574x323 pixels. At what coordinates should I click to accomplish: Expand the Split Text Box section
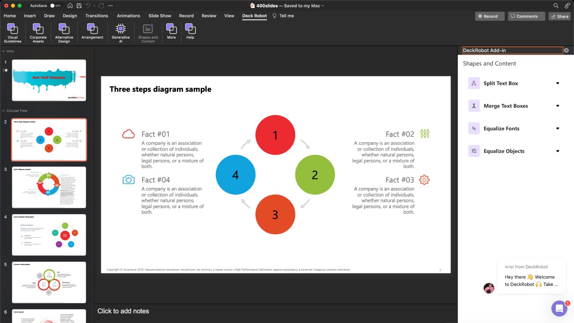[x=558, y=83]
